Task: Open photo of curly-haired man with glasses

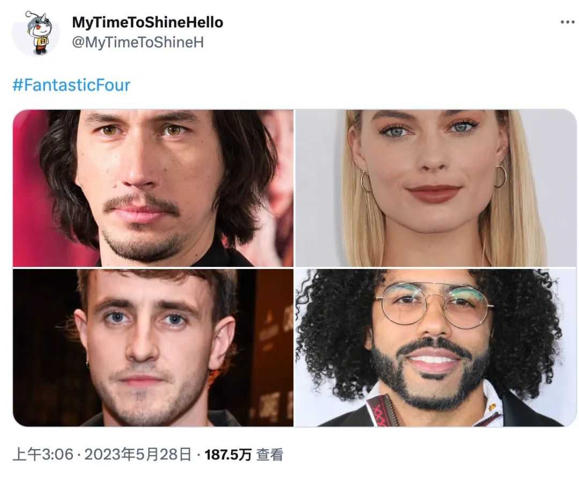Action: pos(436,348)
